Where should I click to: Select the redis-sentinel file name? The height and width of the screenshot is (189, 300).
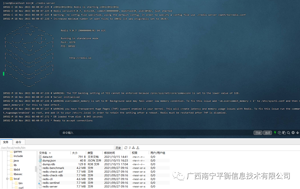tap(51, 183)
